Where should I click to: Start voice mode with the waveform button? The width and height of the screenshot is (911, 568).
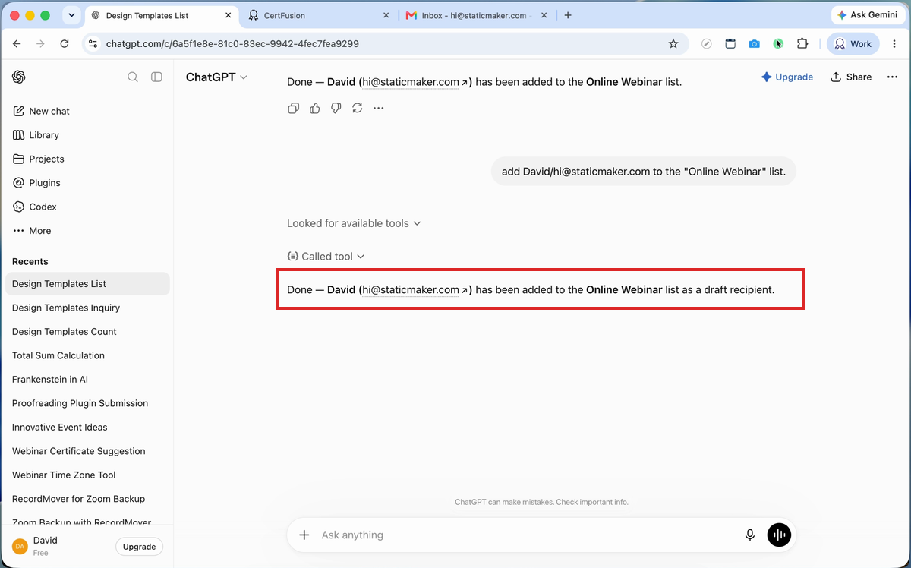[x=779, y=535]
